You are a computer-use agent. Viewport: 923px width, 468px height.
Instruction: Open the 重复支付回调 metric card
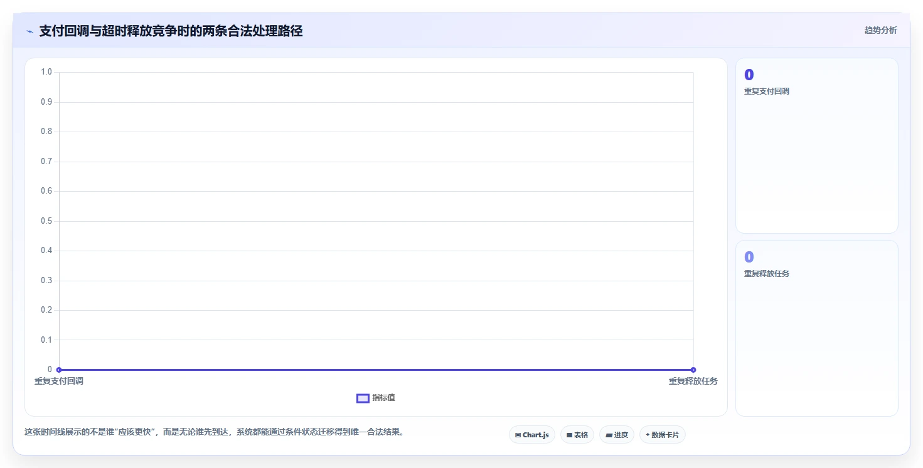817,146
